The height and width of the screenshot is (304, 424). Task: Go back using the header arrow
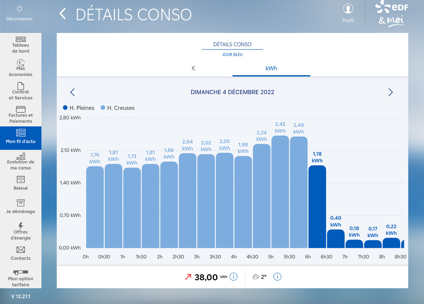click(x=63, y=14)
